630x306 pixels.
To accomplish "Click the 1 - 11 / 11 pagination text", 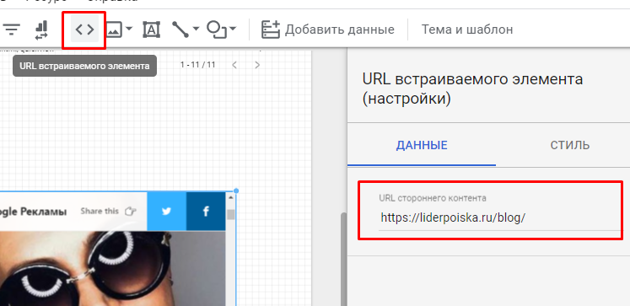I will point(197,65).
